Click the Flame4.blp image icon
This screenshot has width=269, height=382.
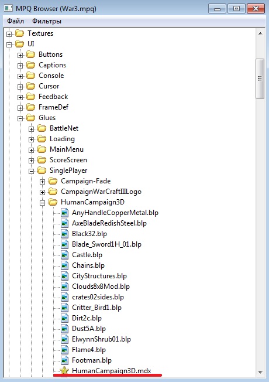[64, 350]
